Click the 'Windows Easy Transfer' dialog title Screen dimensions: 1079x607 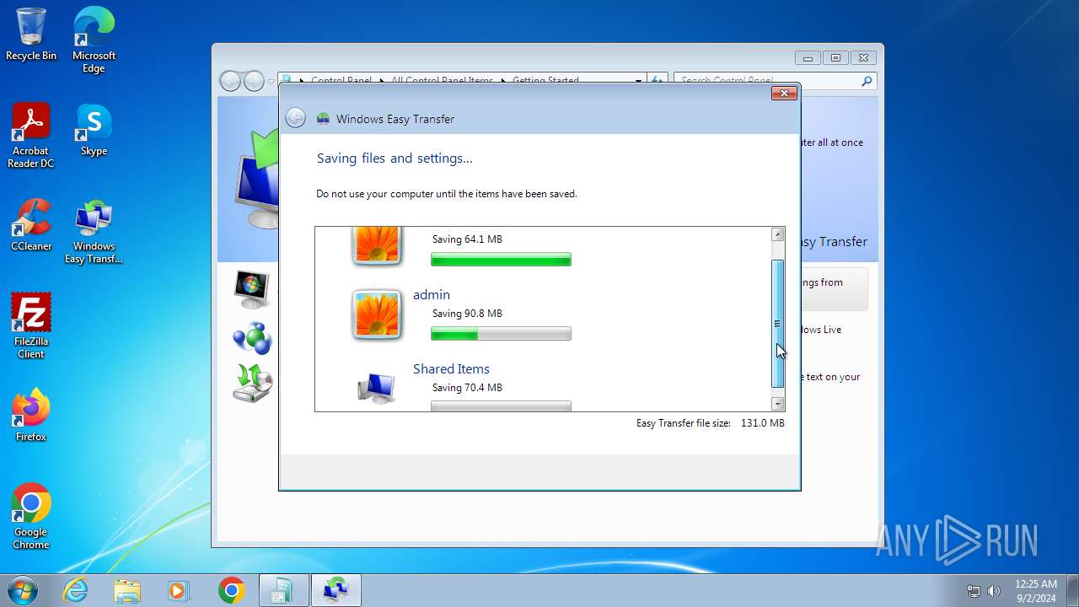[395, 119]
